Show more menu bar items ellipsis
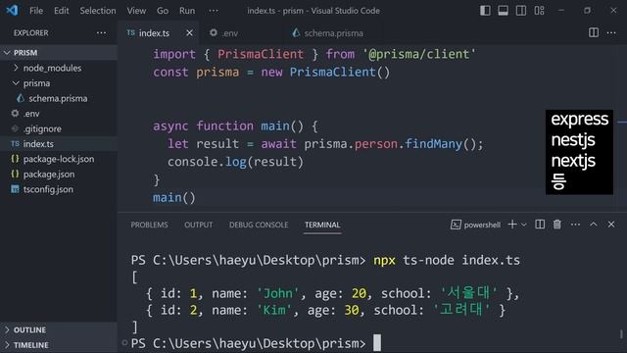627x353 pixels. 214,11
